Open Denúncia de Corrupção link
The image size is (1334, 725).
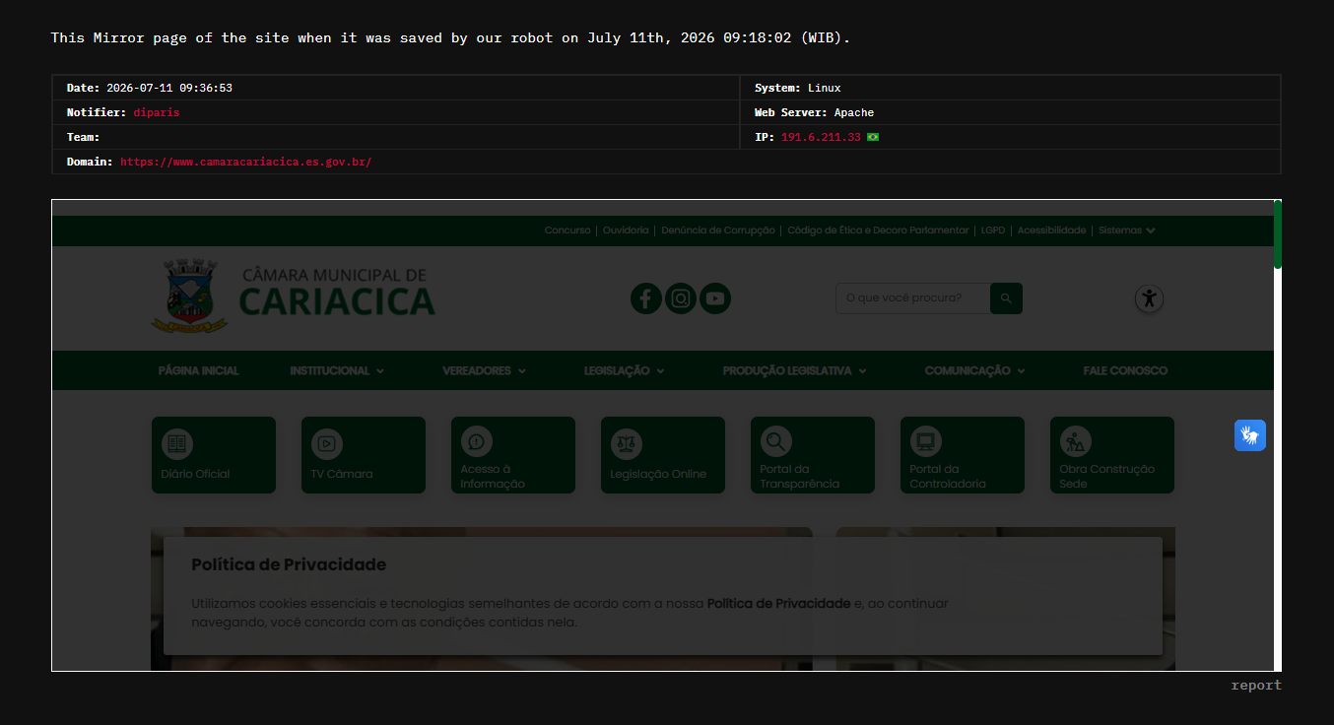(x=718, y=231)
